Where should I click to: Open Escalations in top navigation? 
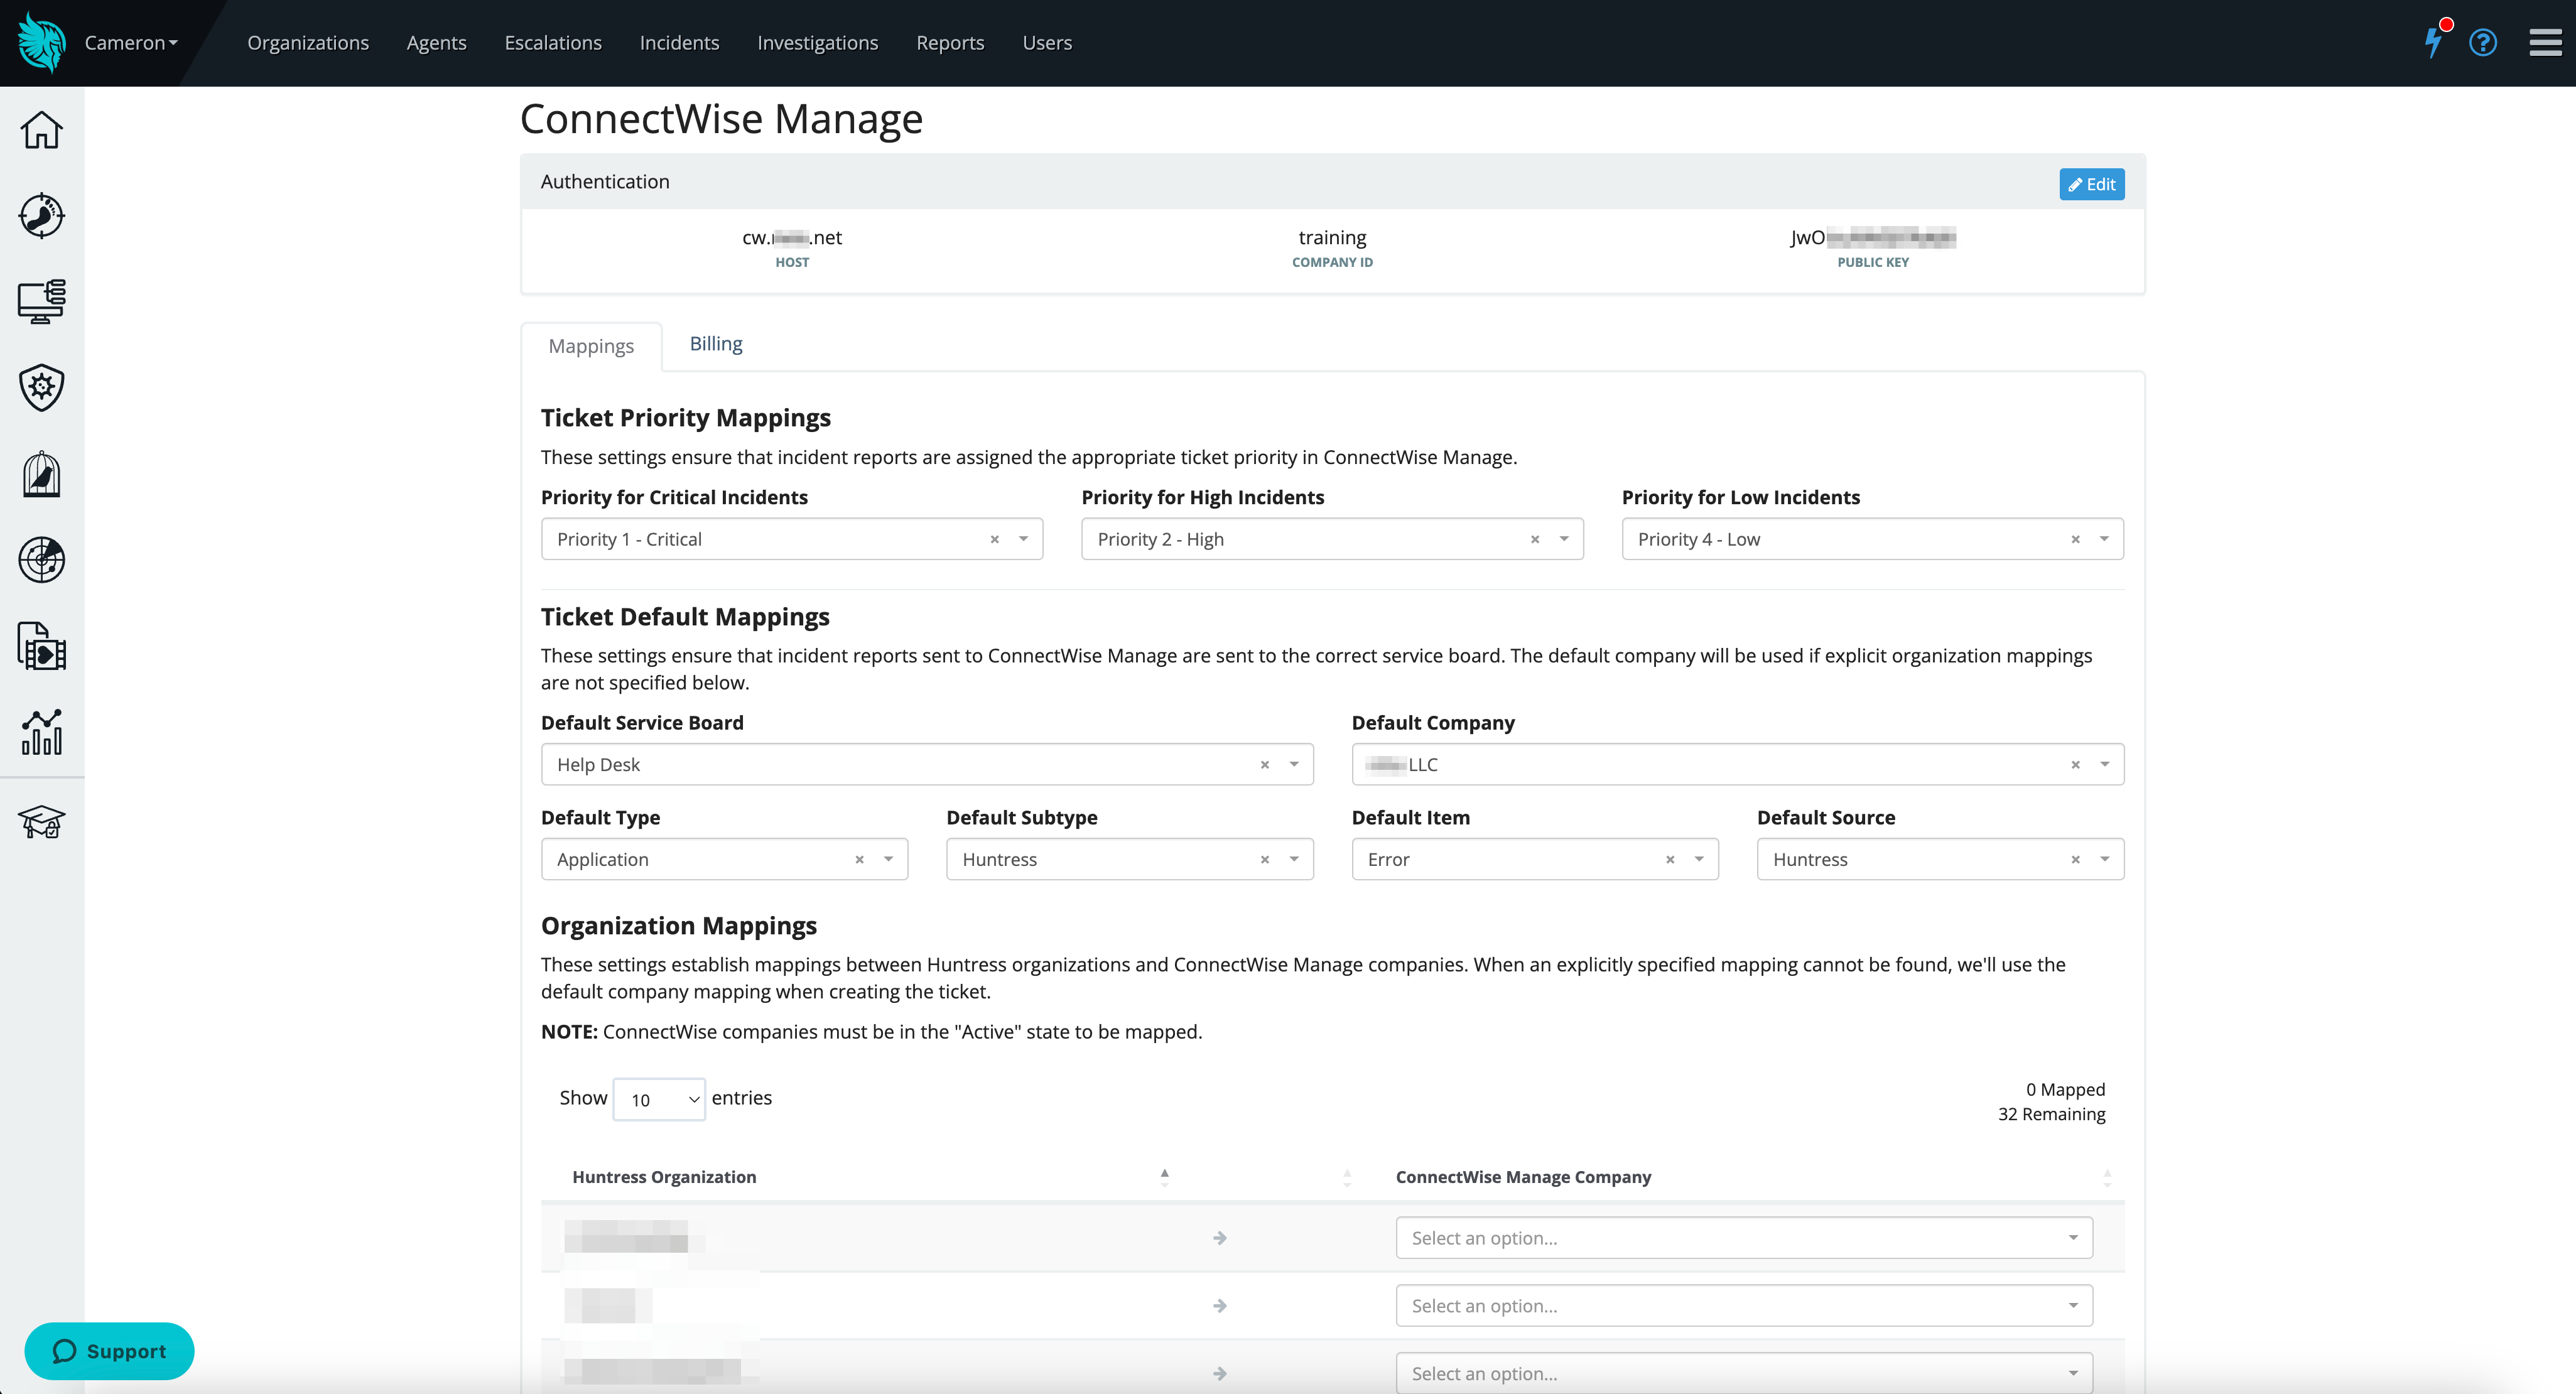click(553, 43)
